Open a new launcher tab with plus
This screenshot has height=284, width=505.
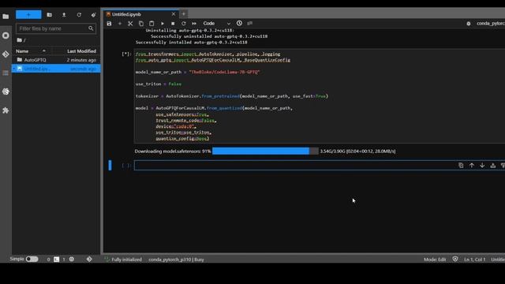[184, 14]
